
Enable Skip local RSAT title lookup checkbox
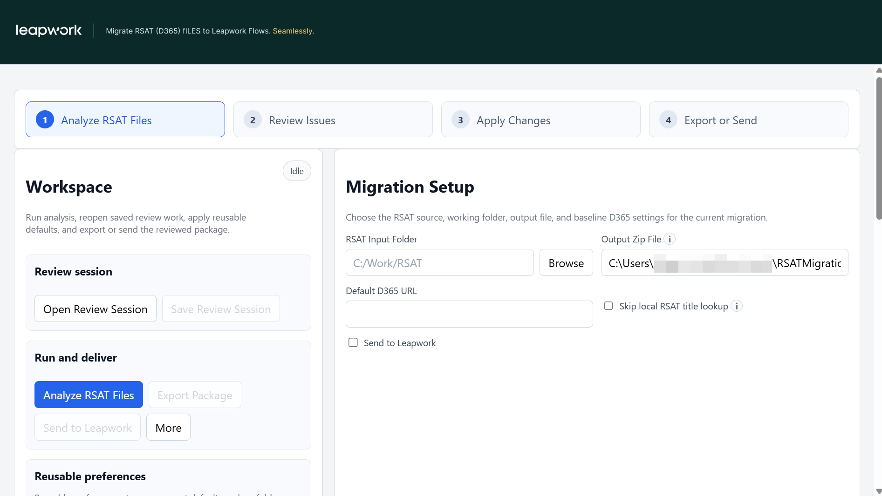pyautogui.click(x=609, y=306)
